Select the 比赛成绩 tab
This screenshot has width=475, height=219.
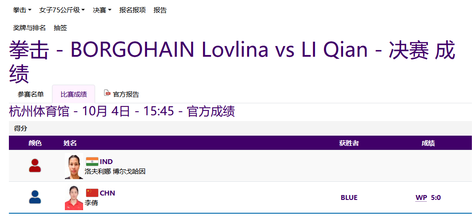coord(74,94)
